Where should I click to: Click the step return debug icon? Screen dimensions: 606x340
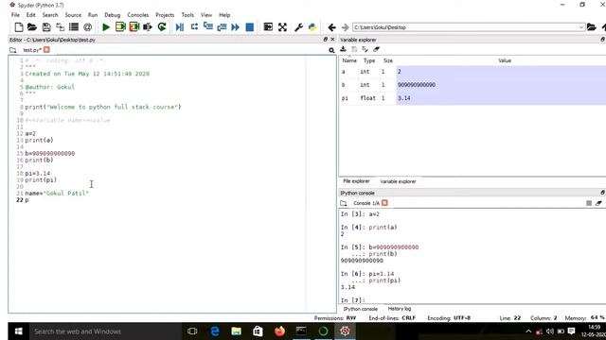[222, 27]
